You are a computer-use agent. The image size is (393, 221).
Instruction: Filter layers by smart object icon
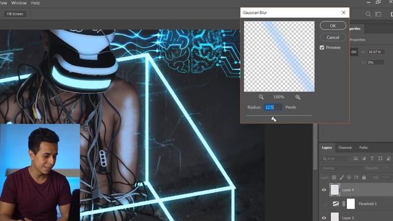389,158
